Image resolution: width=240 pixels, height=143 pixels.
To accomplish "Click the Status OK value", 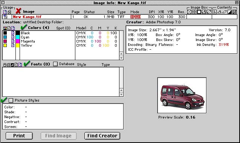I will [86, 17].
